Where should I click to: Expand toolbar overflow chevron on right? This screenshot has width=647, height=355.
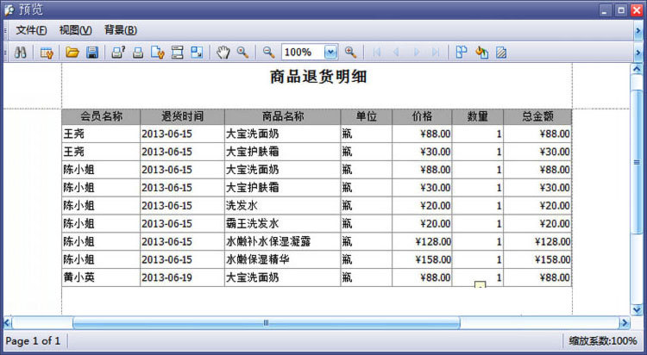click(638, 53)
